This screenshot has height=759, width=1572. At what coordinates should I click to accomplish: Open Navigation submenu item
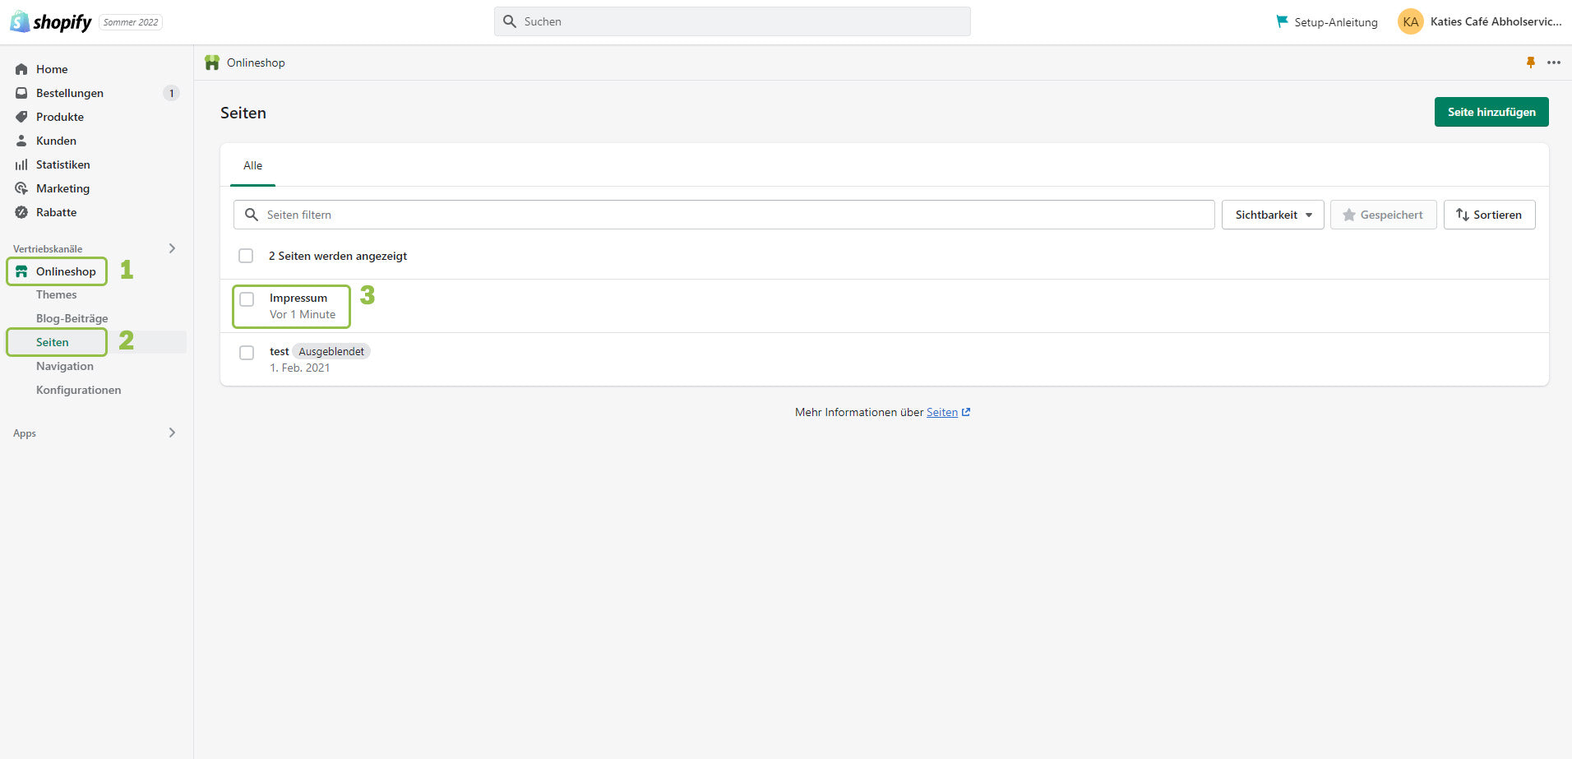(65, 366)
